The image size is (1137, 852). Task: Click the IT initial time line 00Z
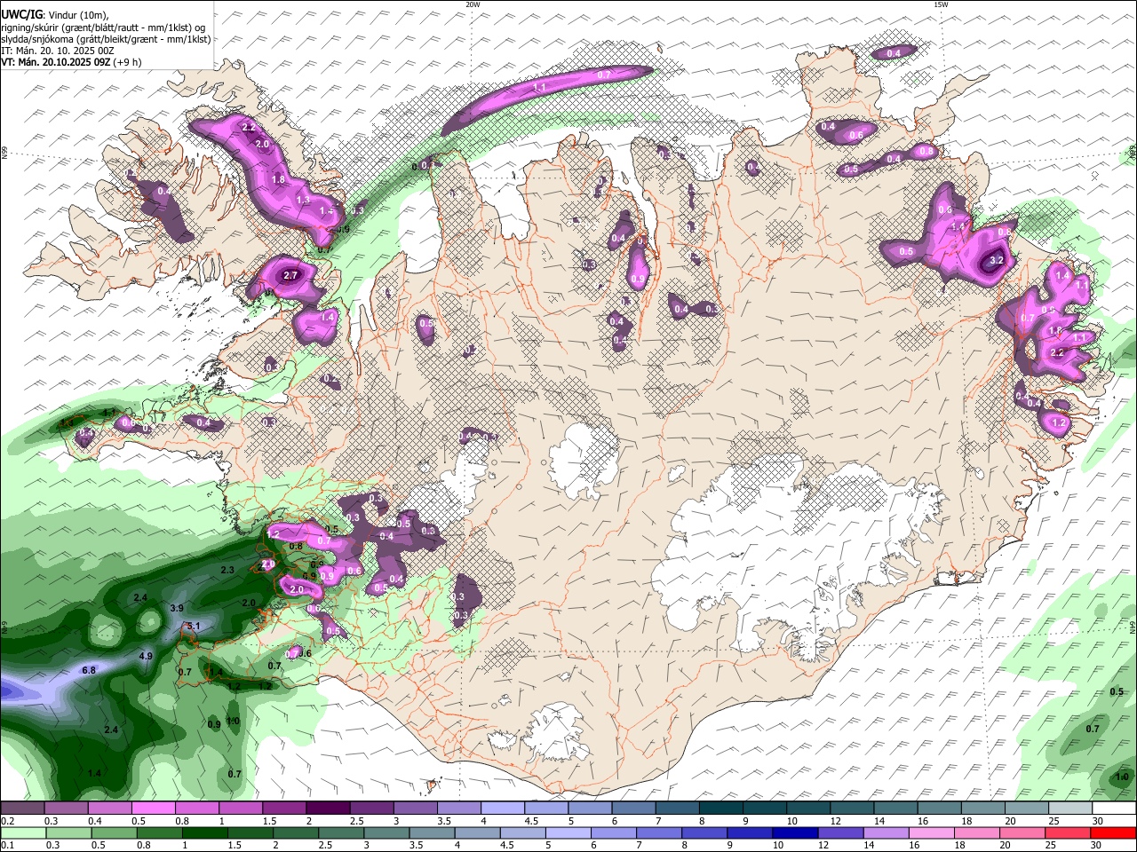coord(58,51)
